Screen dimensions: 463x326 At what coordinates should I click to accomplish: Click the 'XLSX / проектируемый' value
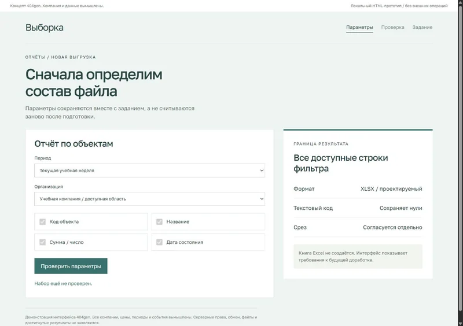pos(391,189)
